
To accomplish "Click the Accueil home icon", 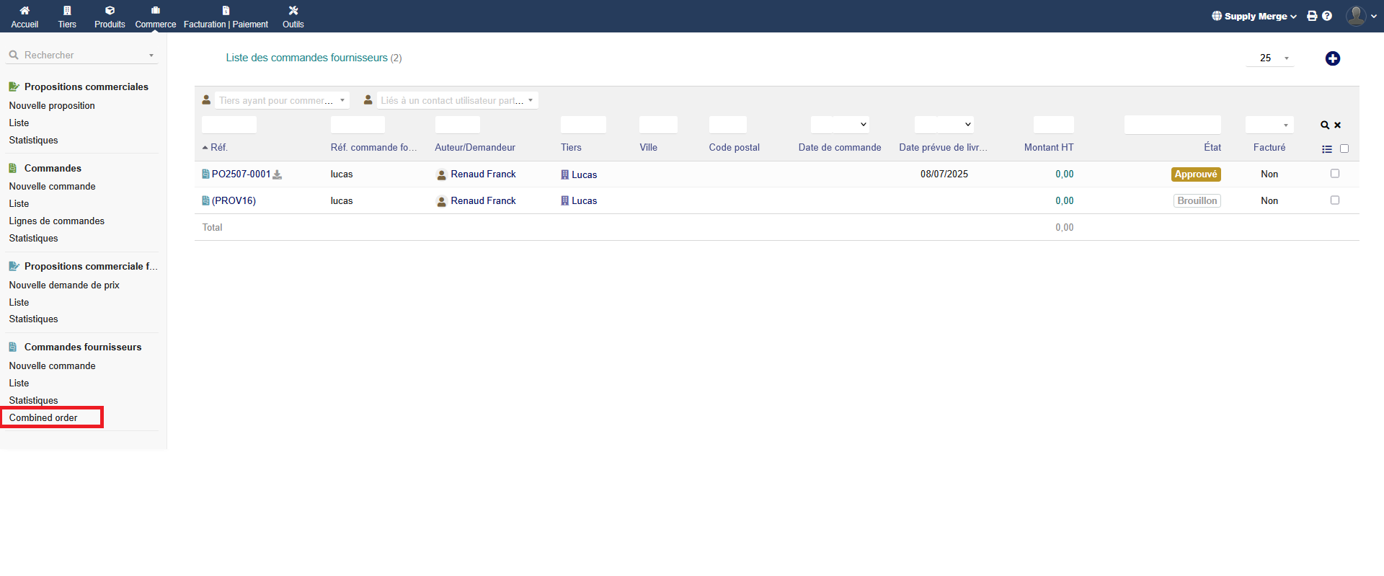I will (25, 11).
